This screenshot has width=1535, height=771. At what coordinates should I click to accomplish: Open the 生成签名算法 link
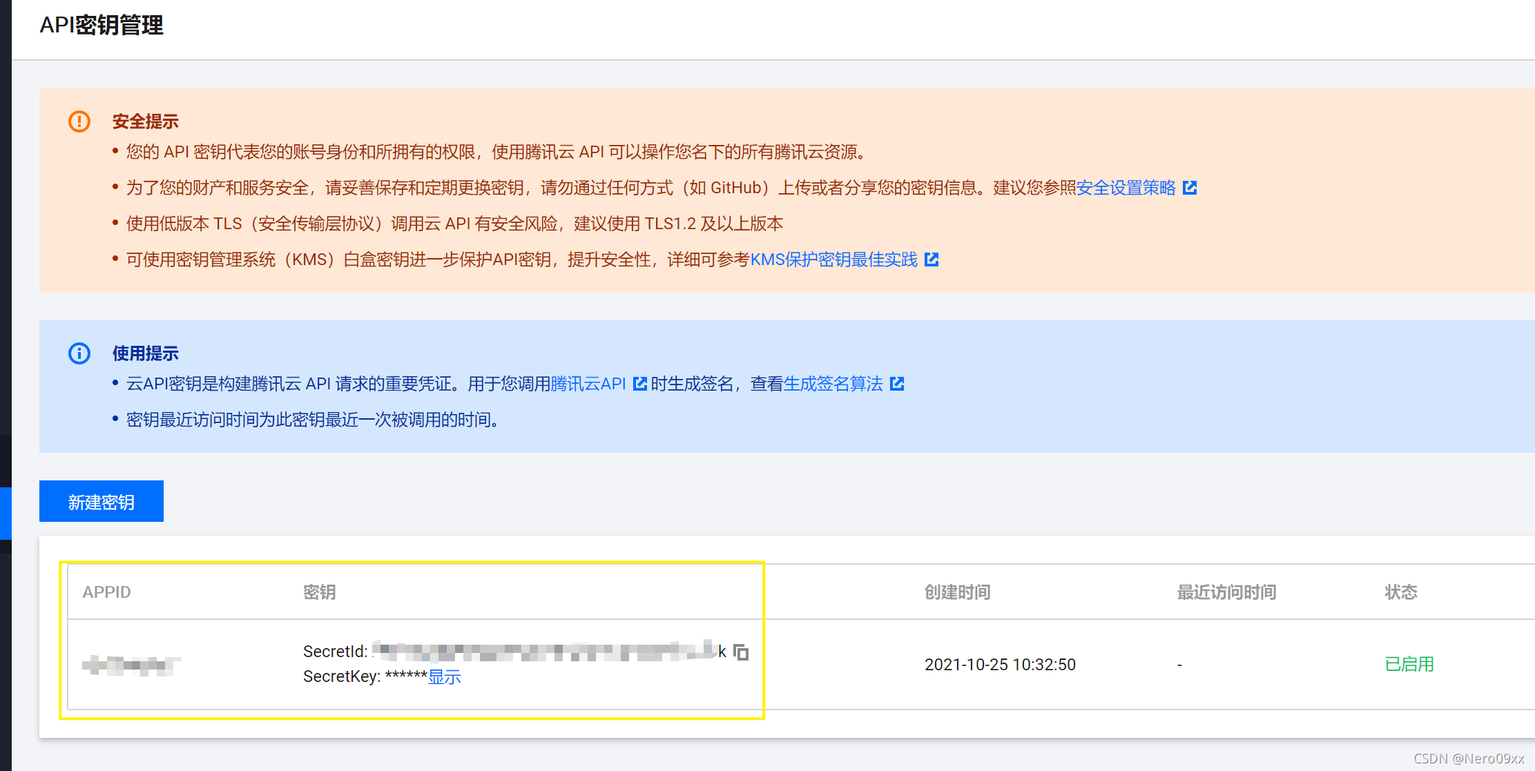(x=833, y=384)
